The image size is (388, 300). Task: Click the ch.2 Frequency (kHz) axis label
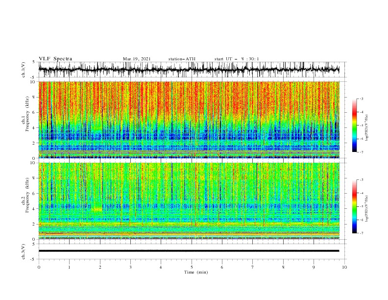pos(26,196)
